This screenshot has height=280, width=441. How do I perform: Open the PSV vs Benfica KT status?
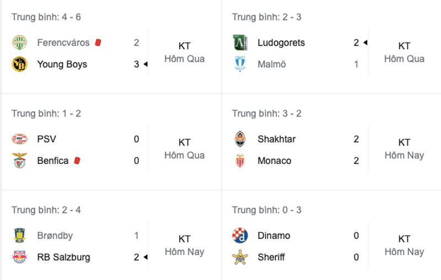[x=185, y=142]
